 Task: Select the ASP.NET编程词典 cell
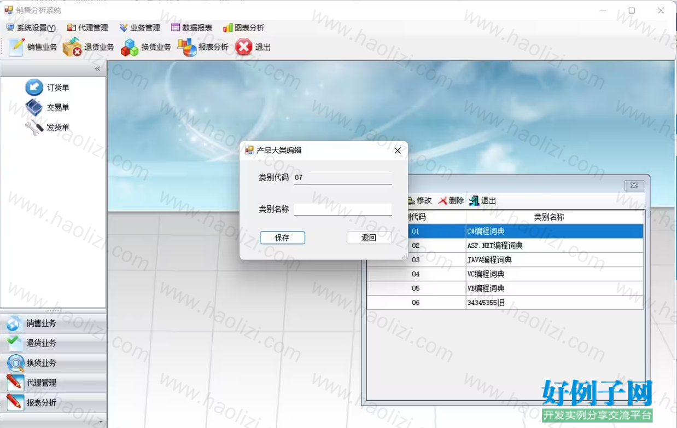(x=555, y=245)
